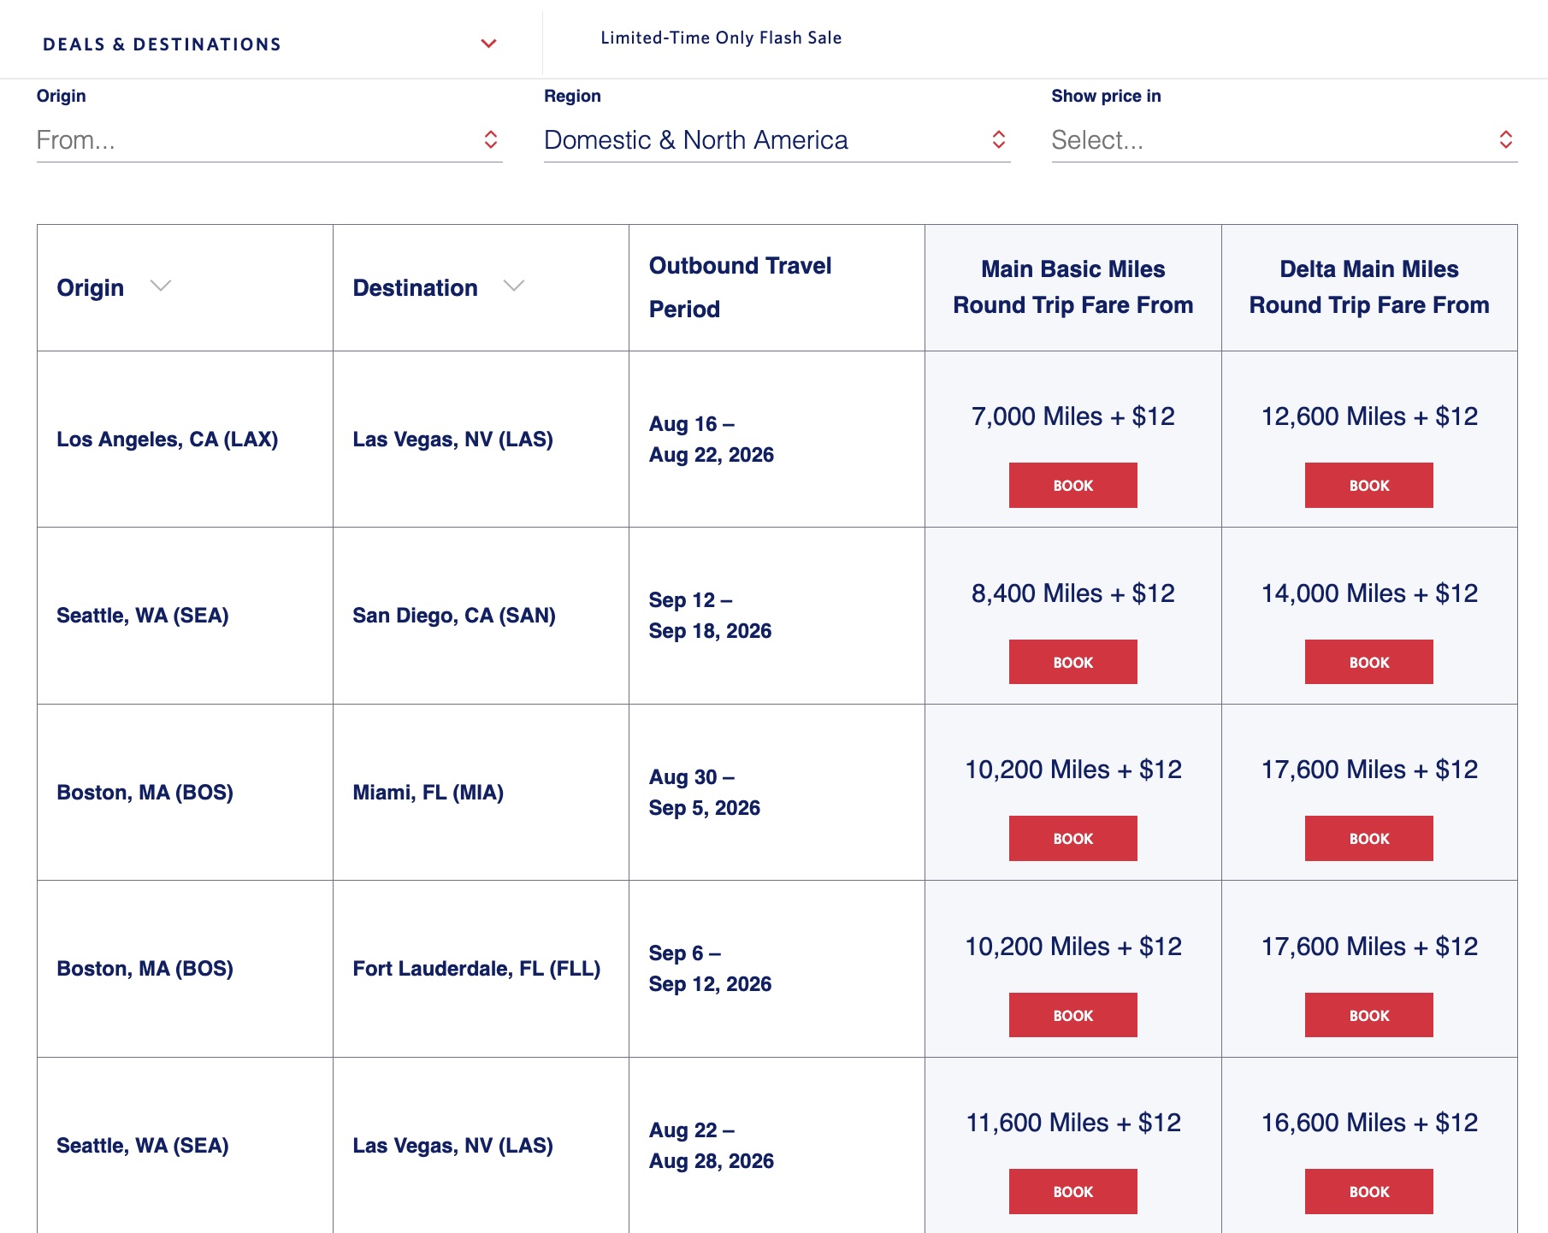
Task: Click the Aug 22 – Aug 28, 2026 travel period
Action: point(712,1146)
